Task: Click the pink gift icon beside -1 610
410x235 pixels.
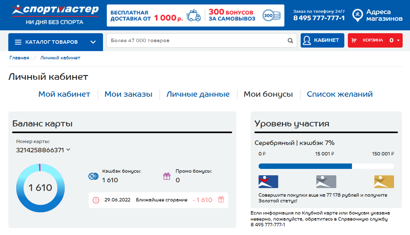Action: 221,200
